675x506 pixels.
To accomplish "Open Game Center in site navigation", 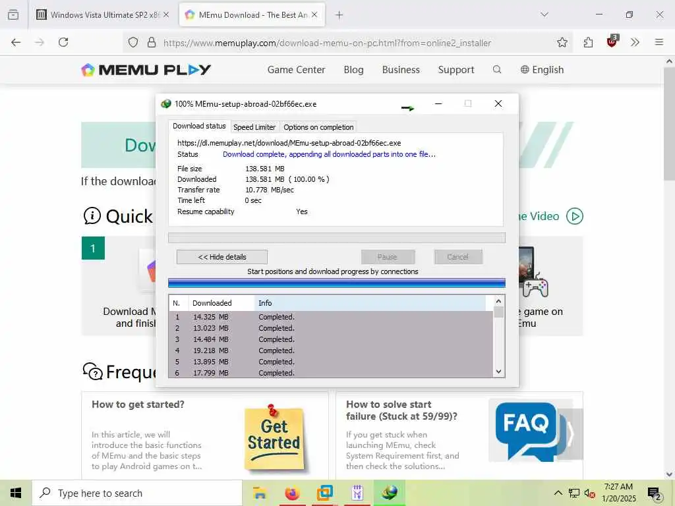I will click(296, 70).
